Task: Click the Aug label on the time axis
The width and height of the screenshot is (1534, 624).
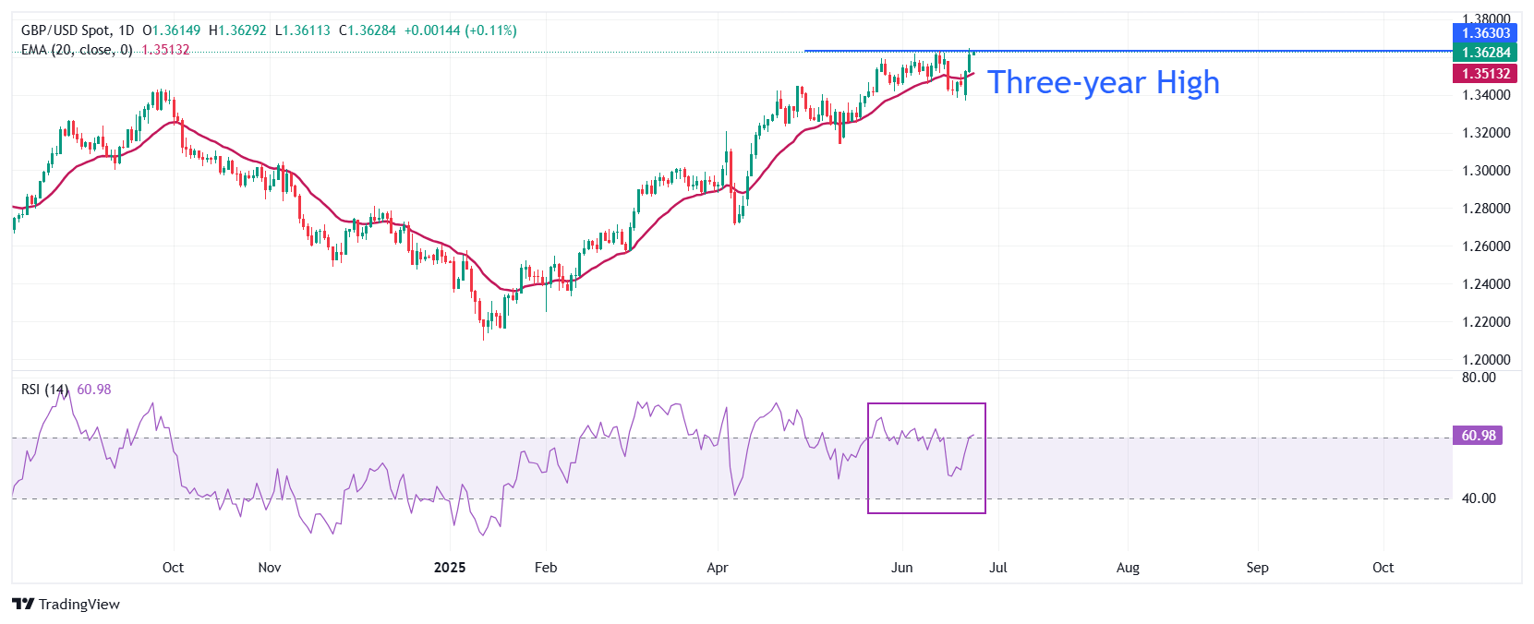Action: 1128,567
